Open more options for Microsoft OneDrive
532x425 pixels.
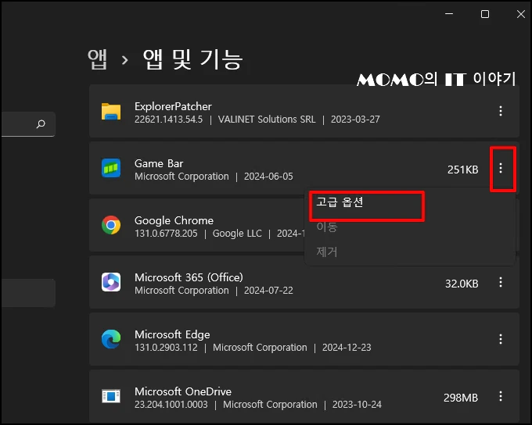pyautogui.click(x=501, y=396)
